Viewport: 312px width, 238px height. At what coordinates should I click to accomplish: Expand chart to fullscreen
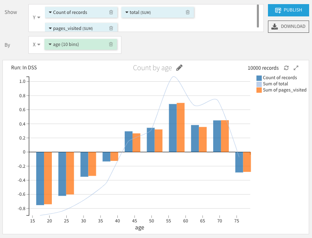(296, 68)
